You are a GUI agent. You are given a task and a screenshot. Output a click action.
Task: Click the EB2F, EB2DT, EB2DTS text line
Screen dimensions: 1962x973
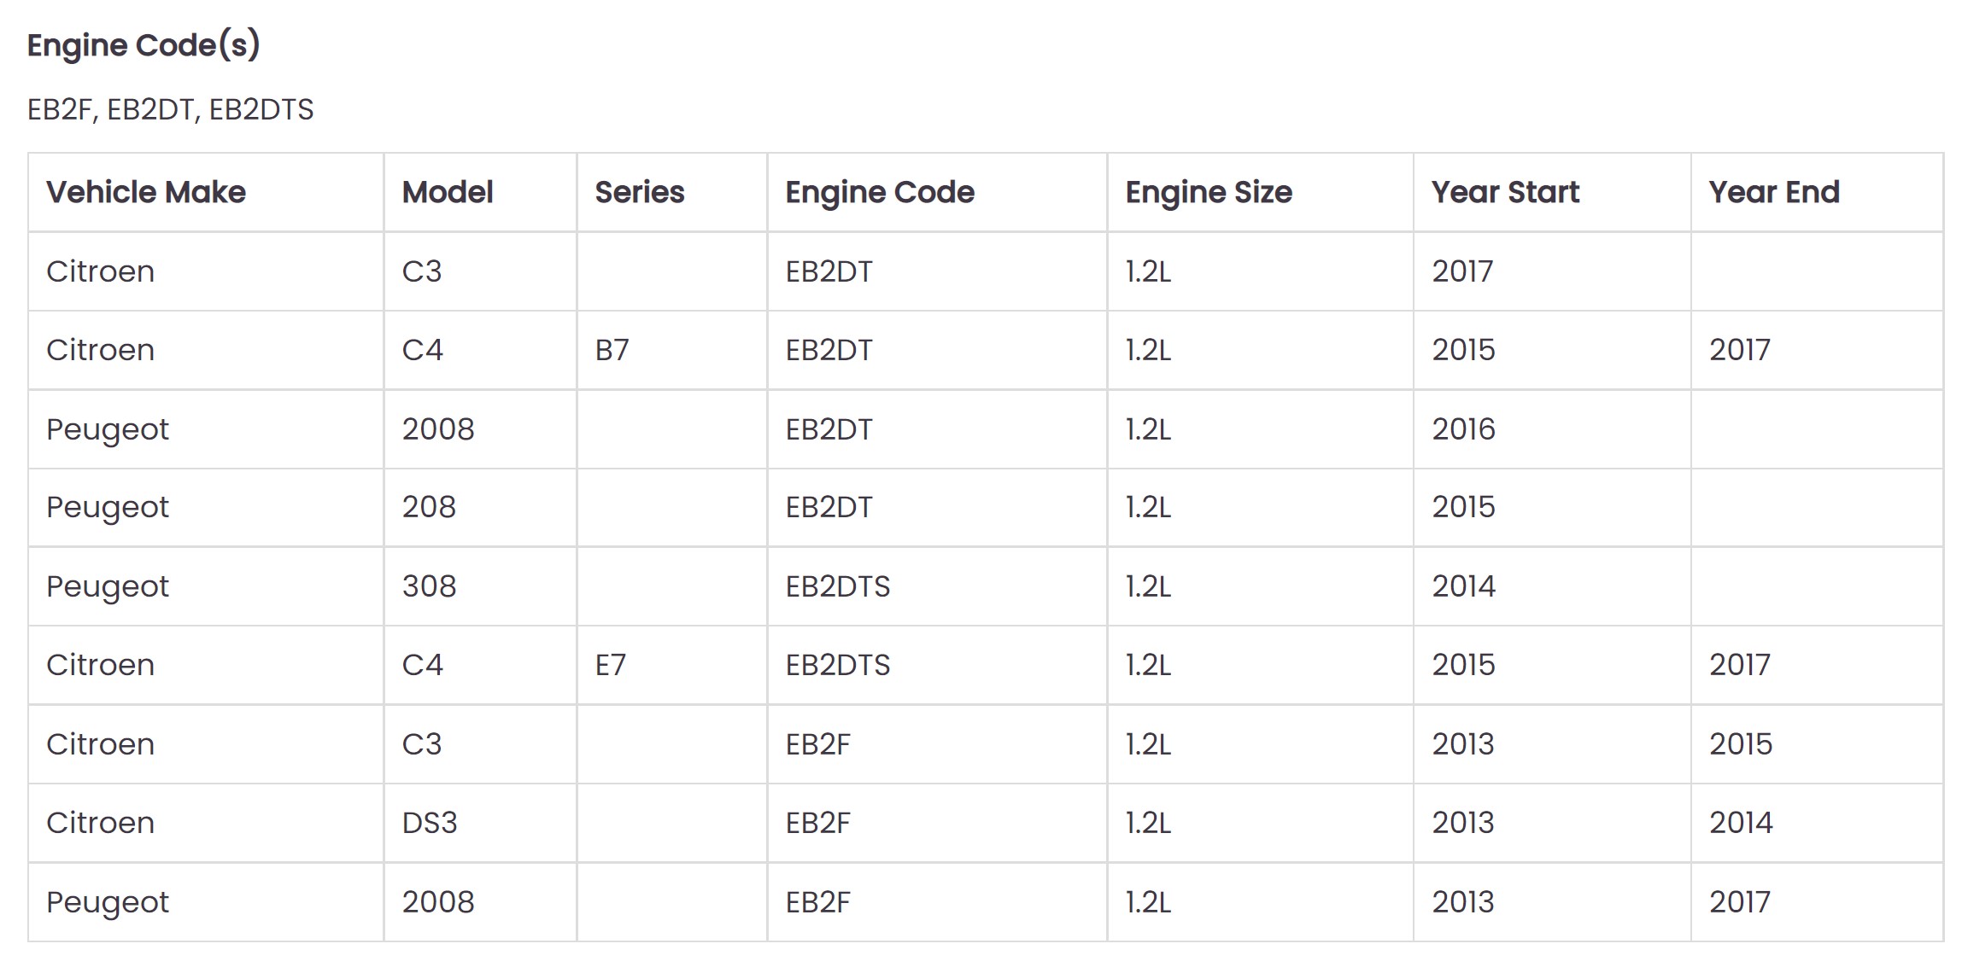171,110
